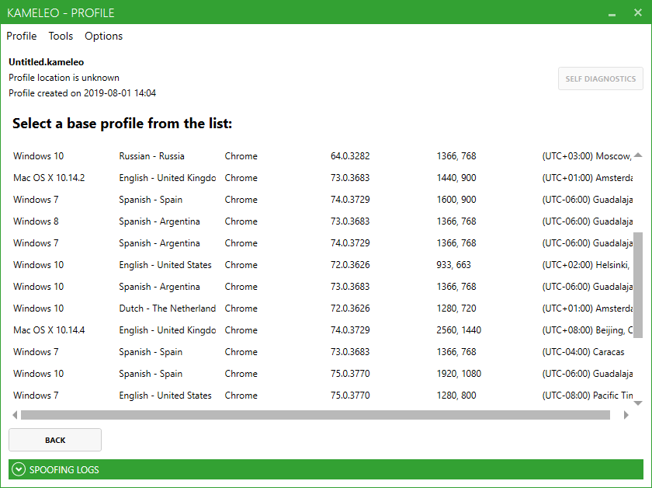Click the 1600, 900 resolution cell
The height and width of the screenshot is (488, 652).
pos(456,200)
